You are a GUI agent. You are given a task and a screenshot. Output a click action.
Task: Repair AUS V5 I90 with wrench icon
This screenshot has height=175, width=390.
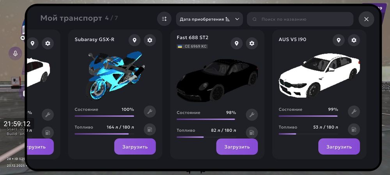pyautogui.click(x=354, y=112)
